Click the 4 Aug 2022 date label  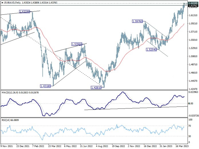tap(102, 146)
